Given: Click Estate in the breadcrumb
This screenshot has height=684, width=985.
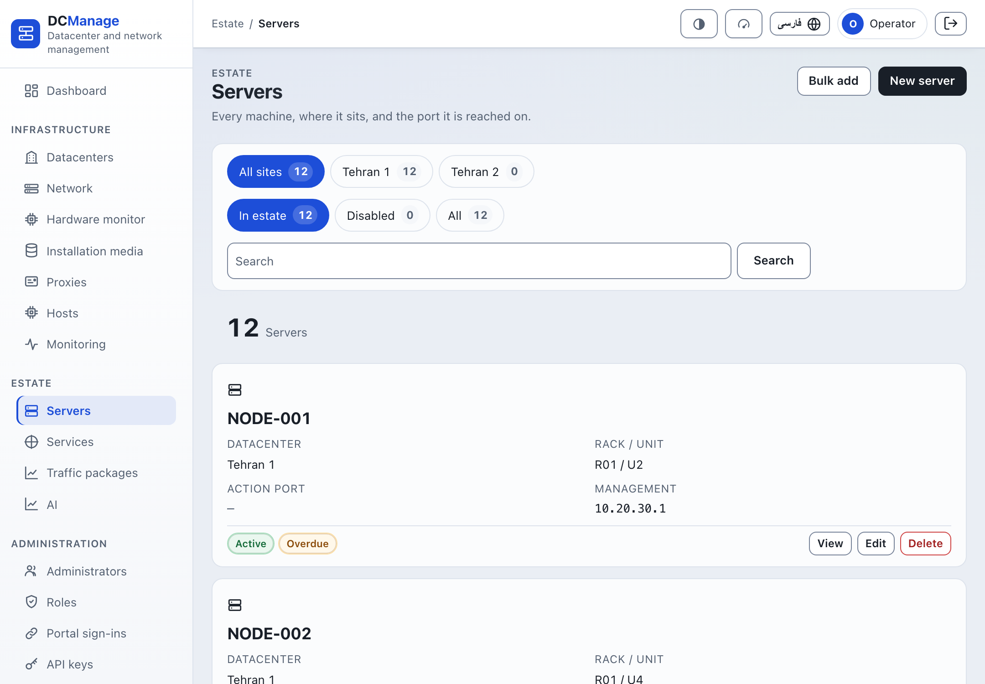Looking at the screenshot, I should (x=228, y=24).
